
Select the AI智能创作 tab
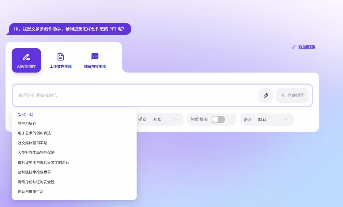[26, 60]
